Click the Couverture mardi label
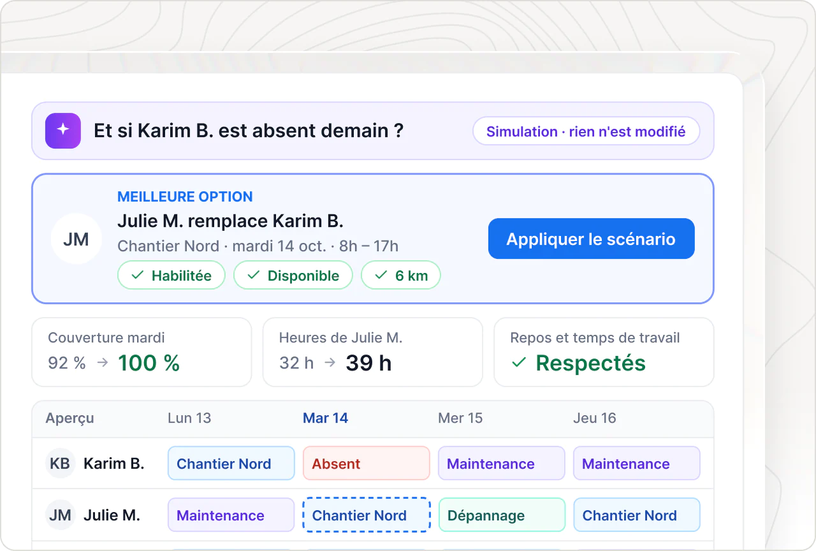 tap(106, 338)
